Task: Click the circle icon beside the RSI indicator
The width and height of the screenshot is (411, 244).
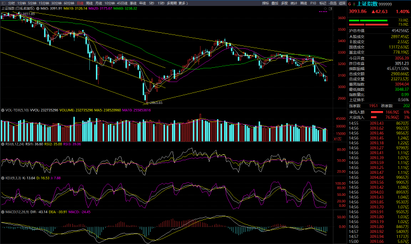Action: 2,144
